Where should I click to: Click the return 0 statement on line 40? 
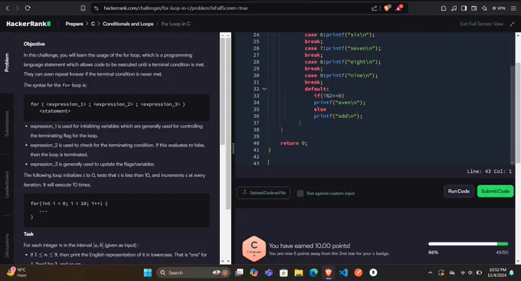tap(293, 143)
